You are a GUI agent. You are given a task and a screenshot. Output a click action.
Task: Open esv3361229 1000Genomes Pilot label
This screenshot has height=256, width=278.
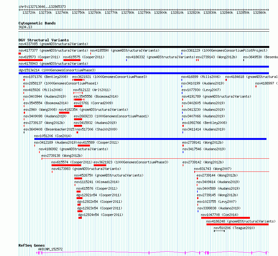point(224,50)
